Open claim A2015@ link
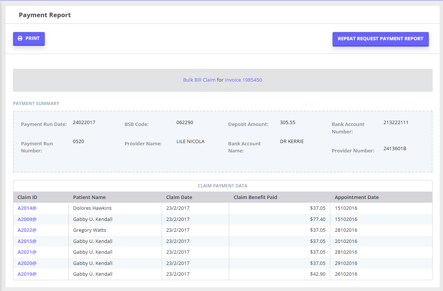The width and height of the screenshot is (443, 291). 27,241
